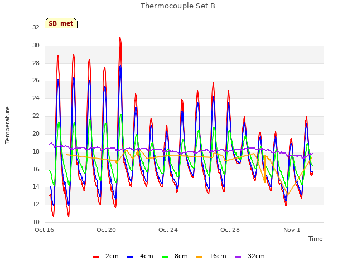Toggle the -2cm legend label
This screenshot has width=357, height=267.
[x=111, y=256]
